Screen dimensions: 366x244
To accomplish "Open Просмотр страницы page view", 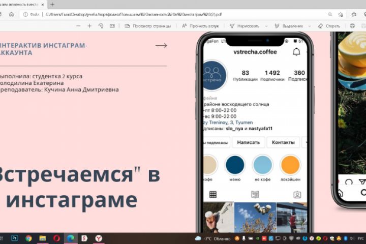I will coord(148,26).
